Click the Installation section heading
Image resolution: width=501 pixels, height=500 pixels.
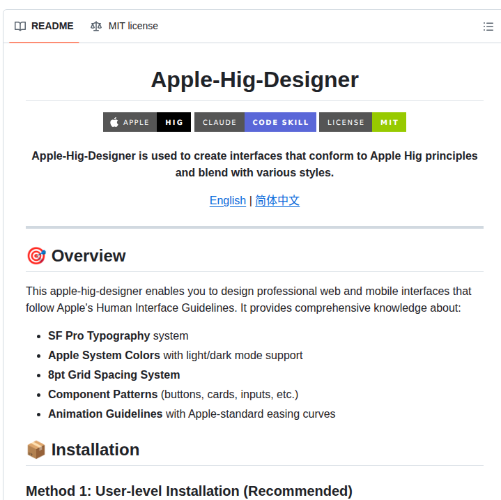(95, 450)
